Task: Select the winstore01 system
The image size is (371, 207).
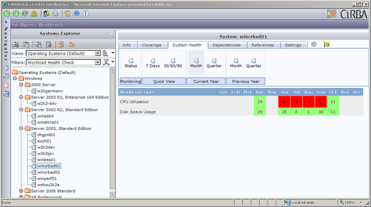Action: click(48, 122)
